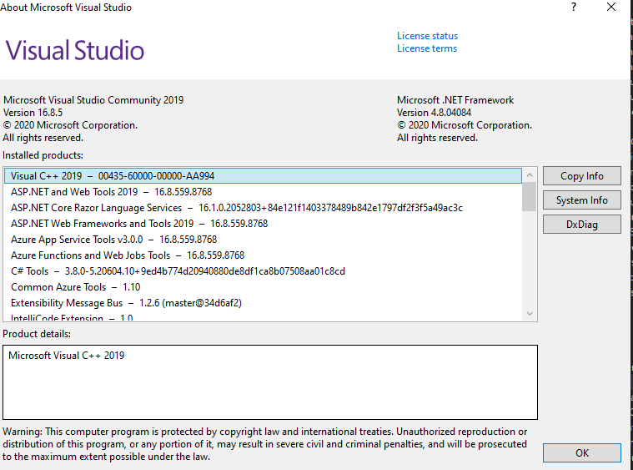Select ASP.NET and Web Tools 2019 row
Viewport: 633px width, 470px height.
pos(263,191)
